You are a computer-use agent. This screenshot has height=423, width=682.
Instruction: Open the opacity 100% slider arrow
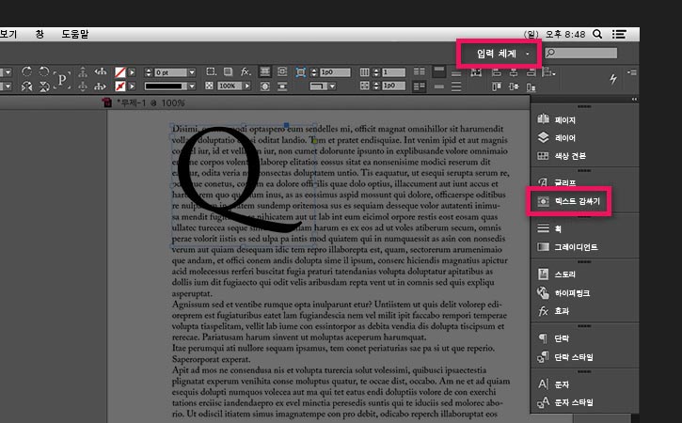(247, 86)
